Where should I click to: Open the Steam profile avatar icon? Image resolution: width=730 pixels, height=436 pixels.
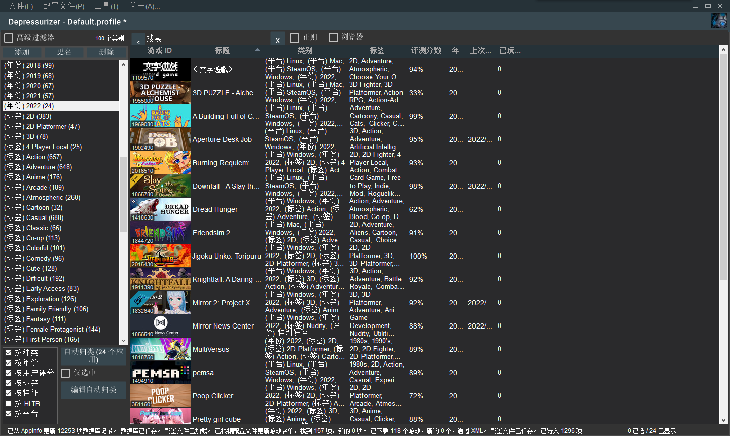(x=719, y=21)
